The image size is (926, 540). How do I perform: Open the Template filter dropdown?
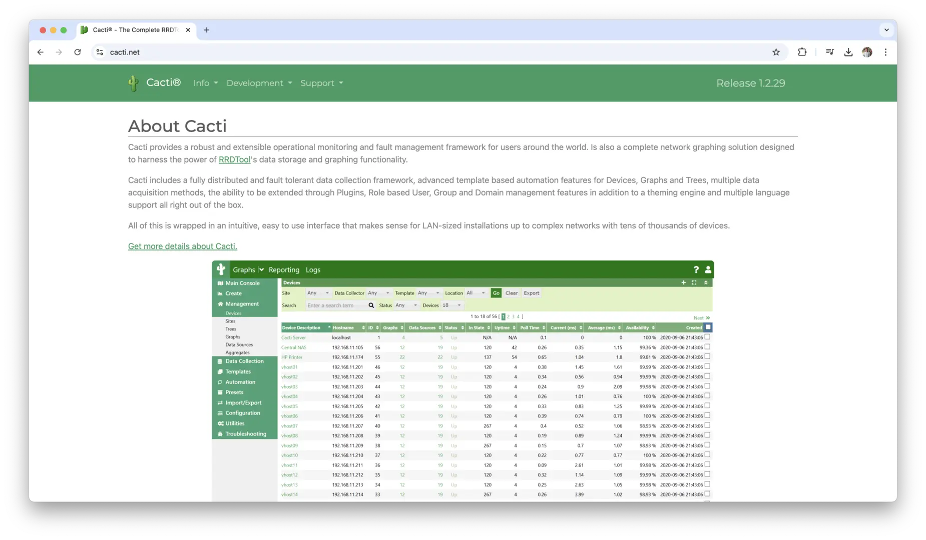tap(428, 293)
